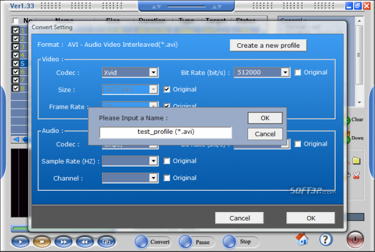Enable Original for Sample Rate
This screenshot has width=375, height=252.
coord(167,161)
